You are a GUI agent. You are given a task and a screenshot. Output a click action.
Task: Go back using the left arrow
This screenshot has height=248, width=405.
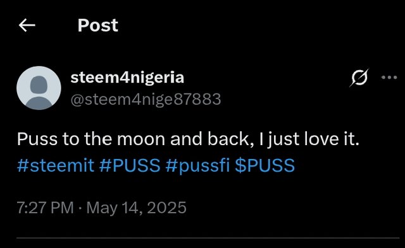[27, 25]
